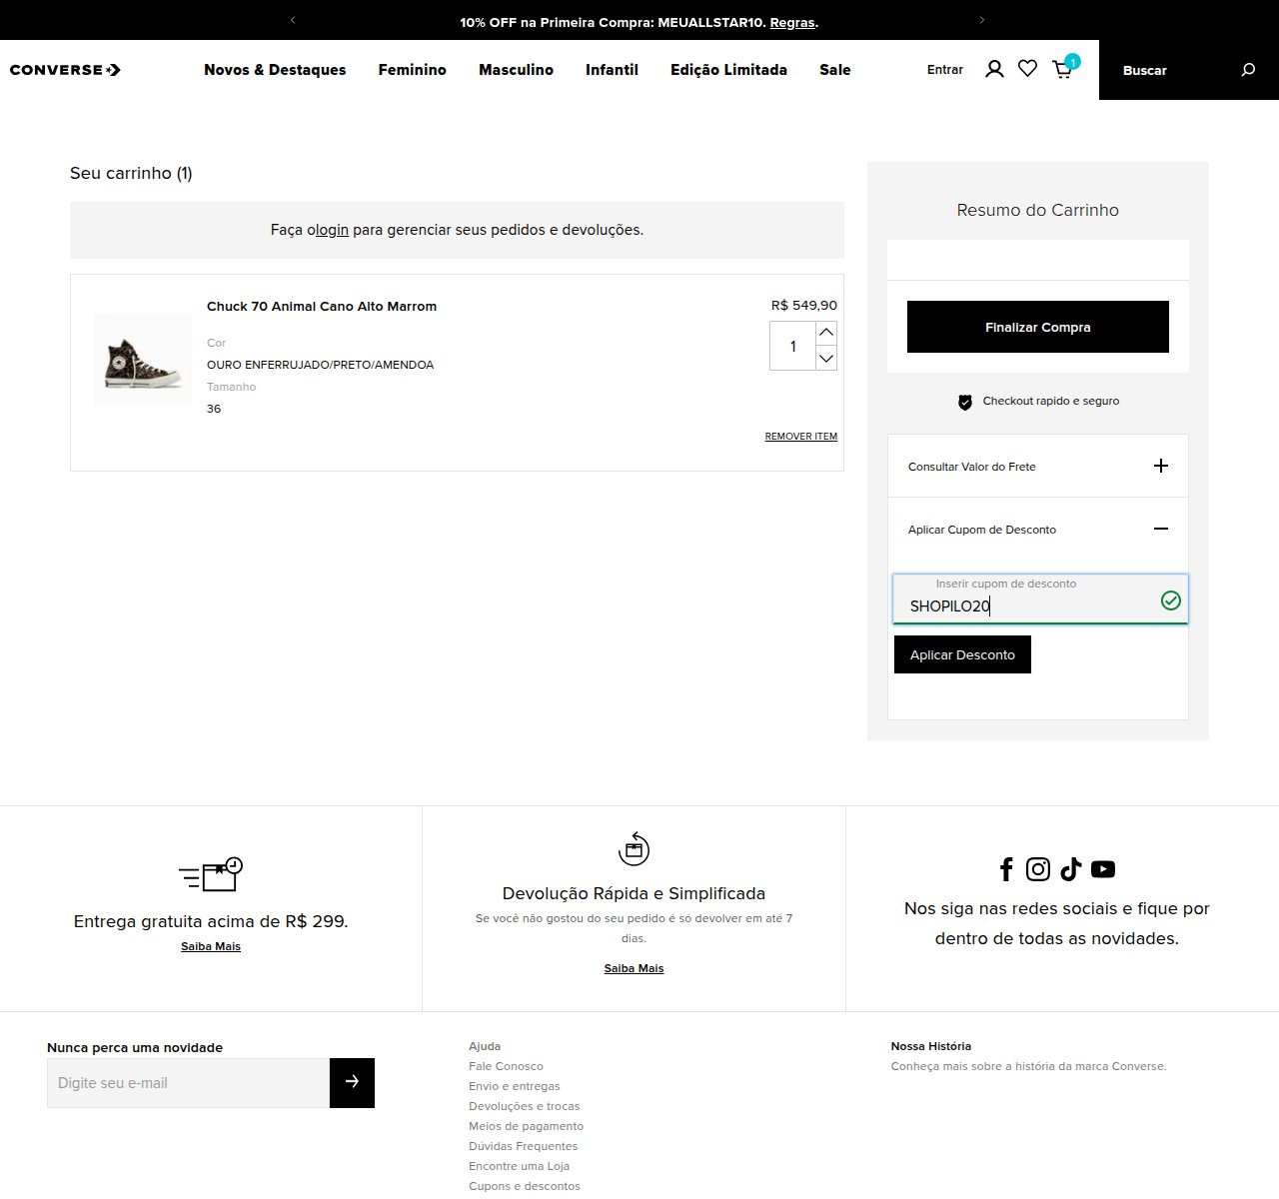Image resolution: width=1279 pixels, height=1199 pixels.
Task: Click the login link in notice
Action: (332, 230)
